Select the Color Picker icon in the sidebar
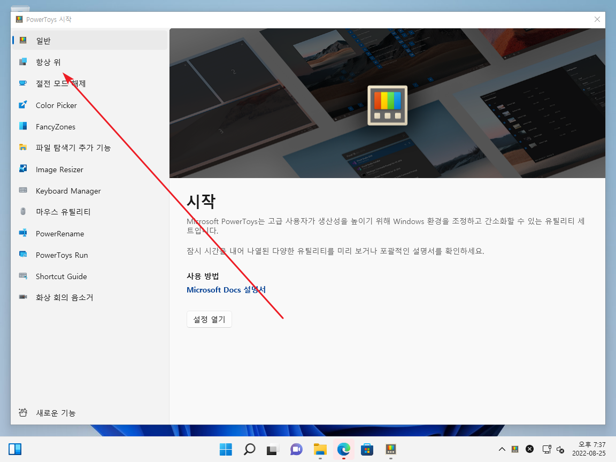This screenshot has height=462, width=616. 23,105
